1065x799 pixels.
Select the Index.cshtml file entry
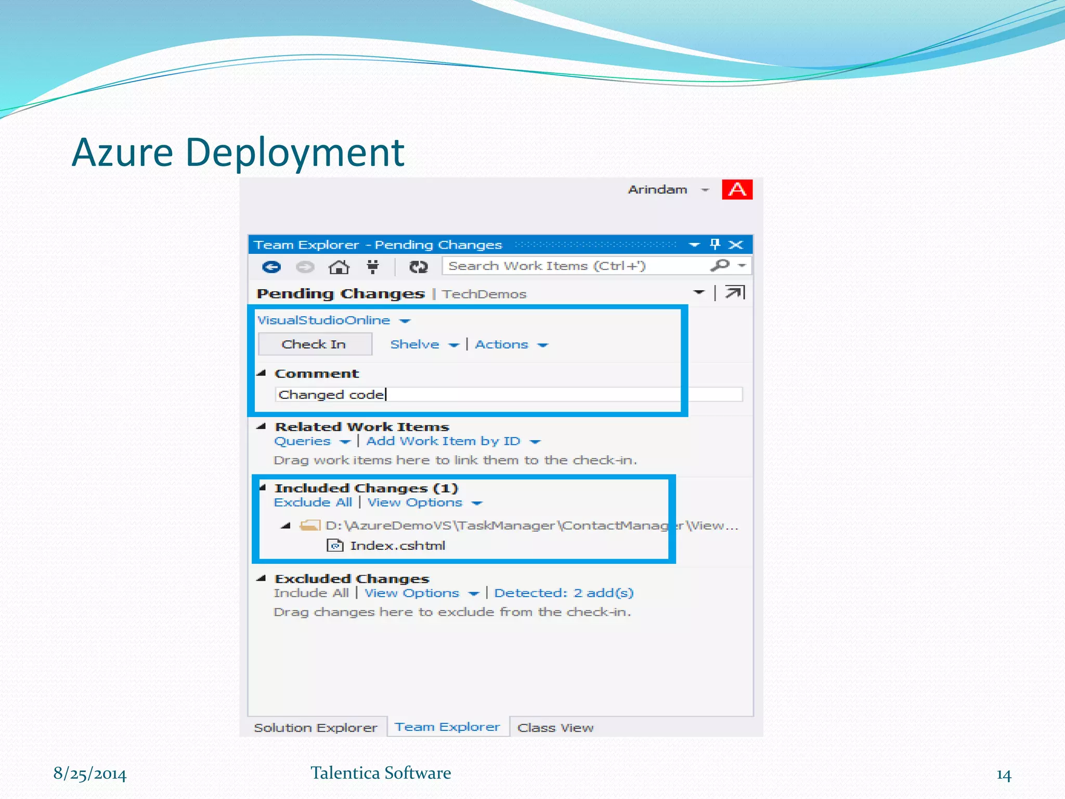click(x=398, y=545)
